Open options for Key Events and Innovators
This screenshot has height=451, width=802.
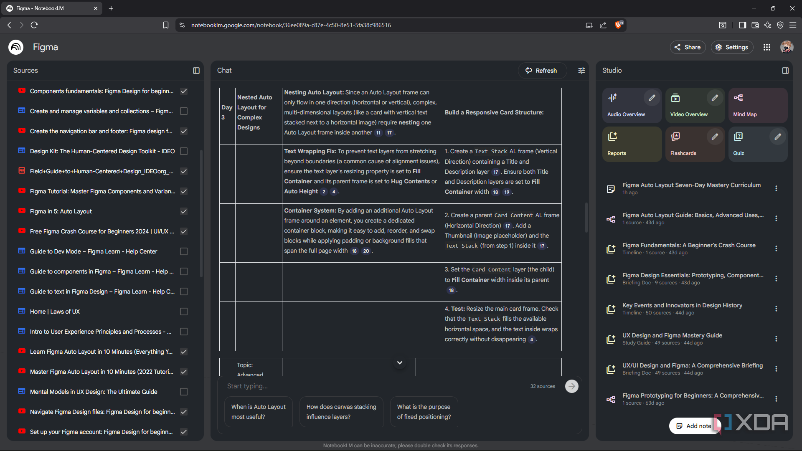(x=776, y=309)
